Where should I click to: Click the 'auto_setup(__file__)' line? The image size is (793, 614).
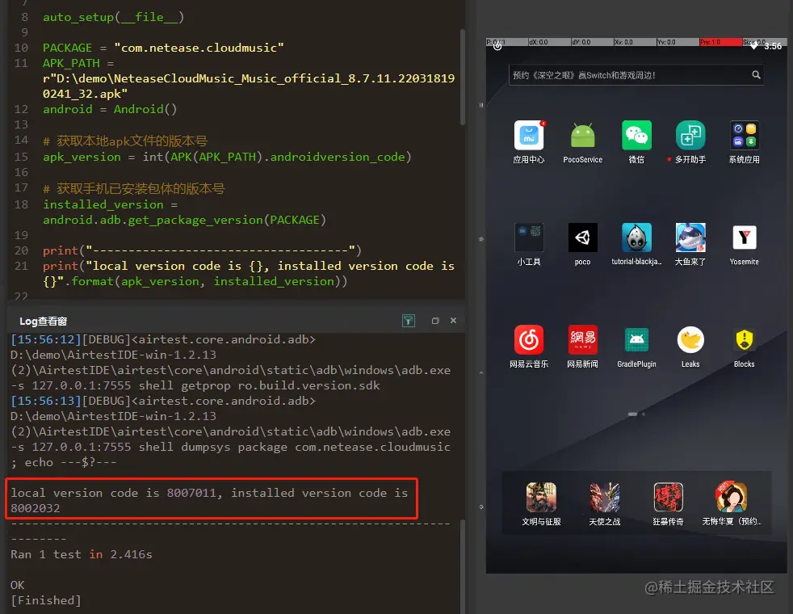click(113, 17)
